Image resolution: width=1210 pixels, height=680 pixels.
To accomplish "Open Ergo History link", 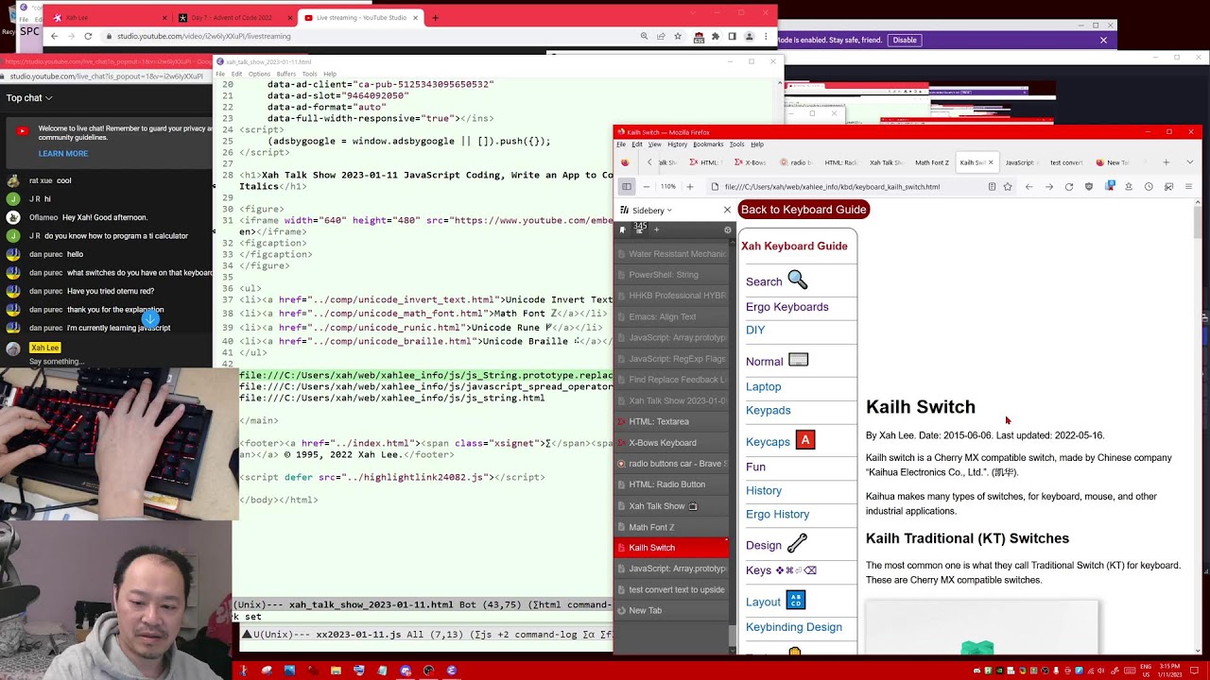I will point(777,515).
